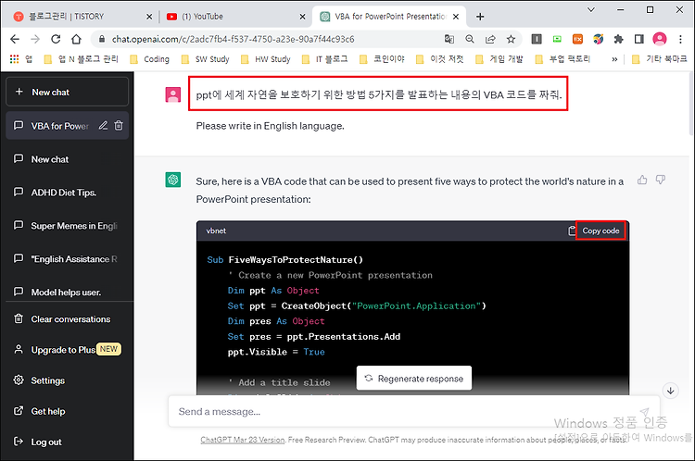The image size is (695, 461).
Task: Open the IT 블로그 bookmarks folder
Action: [324, 59]
